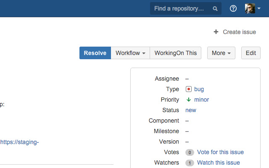This screenshot has width=269, height=168.
Task: Open the Workflow dropdown
Action: click(130, 53)
